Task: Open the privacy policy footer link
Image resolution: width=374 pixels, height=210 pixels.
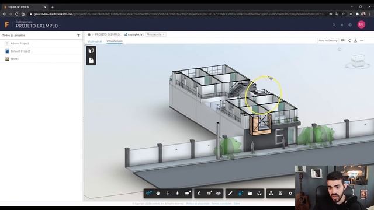Action: (x=198, y=204)
